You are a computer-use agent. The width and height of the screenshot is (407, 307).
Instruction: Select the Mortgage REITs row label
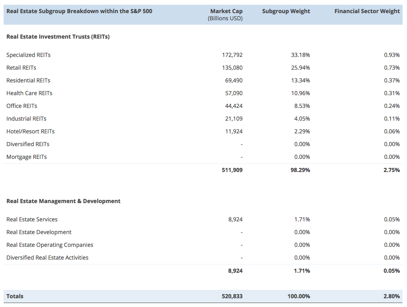[26, 157]
